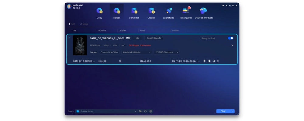Image resolution: width=304 pixels, height=121 pixels.
Task: Open the skin/theme icon in title bar
Action: [x=223, y=6]
